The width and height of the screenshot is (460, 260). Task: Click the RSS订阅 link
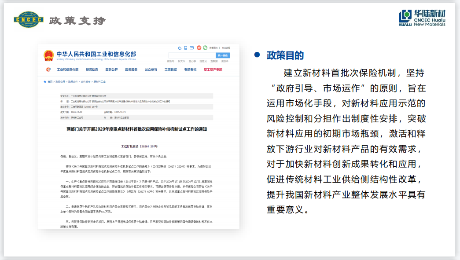coord(226,48)
